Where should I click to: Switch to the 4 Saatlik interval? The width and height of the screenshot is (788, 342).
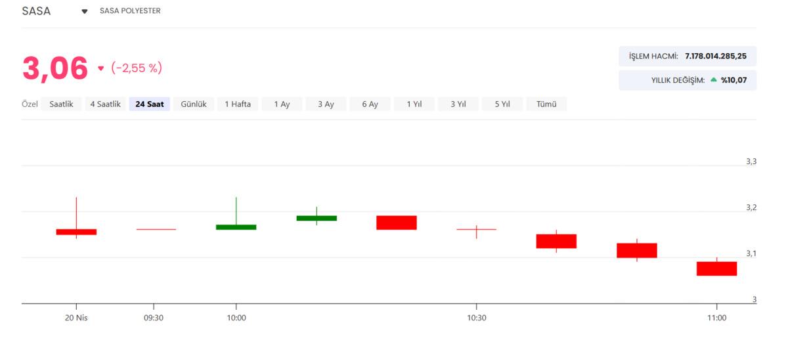(x=105, y=104)
